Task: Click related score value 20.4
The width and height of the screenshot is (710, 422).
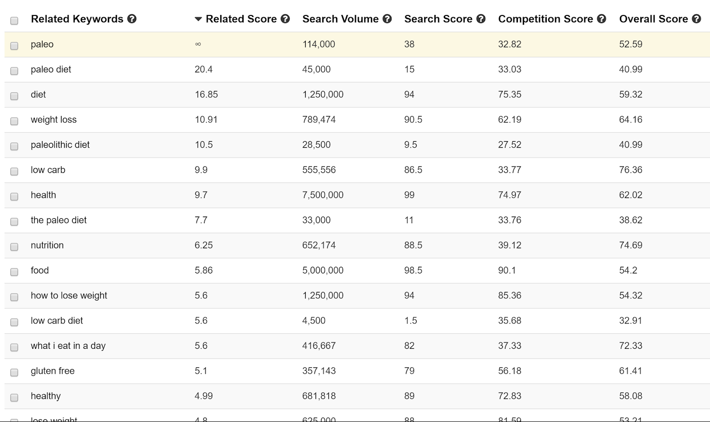Action: [x=203, y=69]
